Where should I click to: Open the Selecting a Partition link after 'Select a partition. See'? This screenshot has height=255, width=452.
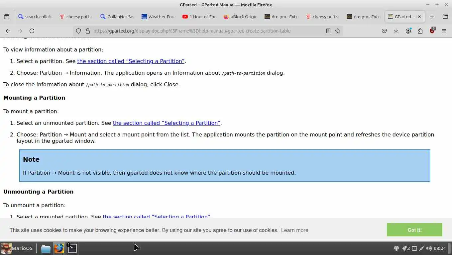tap(131, 61)
